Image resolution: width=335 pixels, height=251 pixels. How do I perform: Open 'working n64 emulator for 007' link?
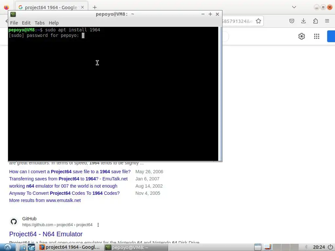(x=63, y=186)
